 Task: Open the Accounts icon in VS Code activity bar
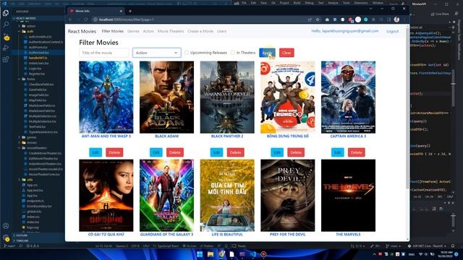pos(6,226)
